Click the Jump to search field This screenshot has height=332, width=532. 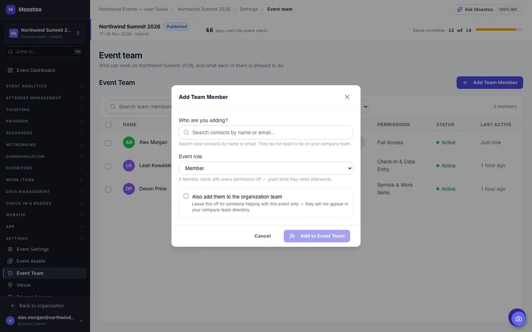click(x=45, y=52)
